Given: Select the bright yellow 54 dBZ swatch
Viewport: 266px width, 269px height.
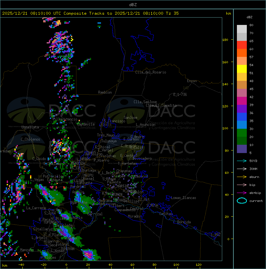Looking at the screenshot, I should click(242, 69).
